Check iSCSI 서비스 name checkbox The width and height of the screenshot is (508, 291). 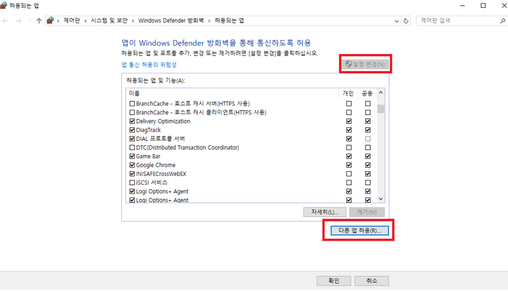pyautogui.click(x=132, y=182)
